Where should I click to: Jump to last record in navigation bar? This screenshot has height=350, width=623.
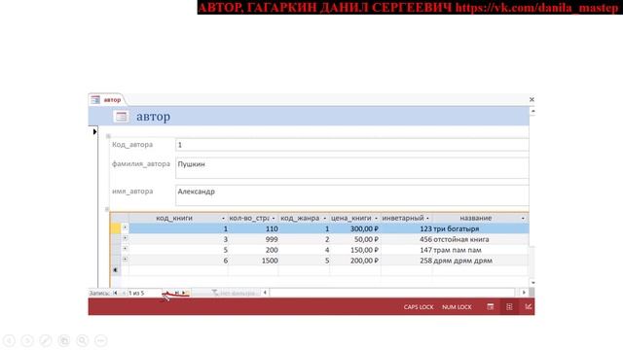click(177, 293)
